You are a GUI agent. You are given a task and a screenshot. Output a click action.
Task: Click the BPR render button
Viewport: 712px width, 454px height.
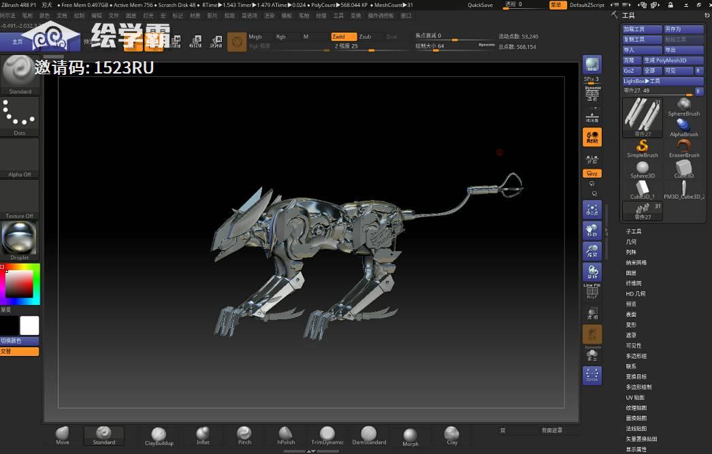click(592, 65)
